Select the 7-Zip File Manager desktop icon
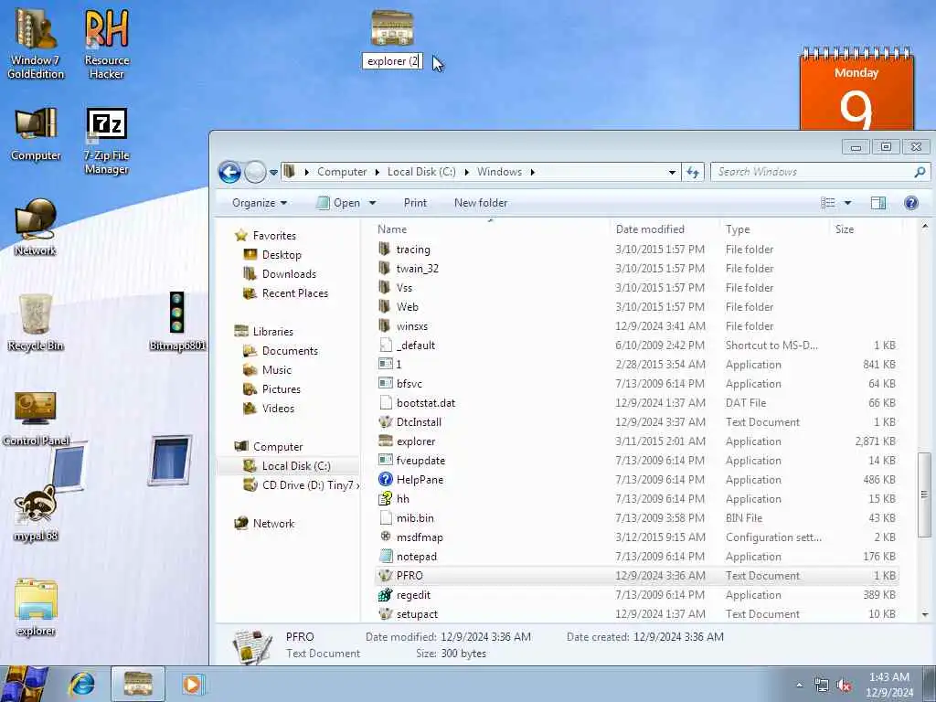The height and width of the screenshot is (702, 936). pyautogui.click(x=107, y=141)
